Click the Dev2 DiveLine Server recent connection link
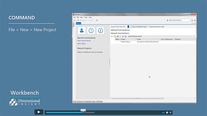The image size is (207, 116). tap(84, 41)
